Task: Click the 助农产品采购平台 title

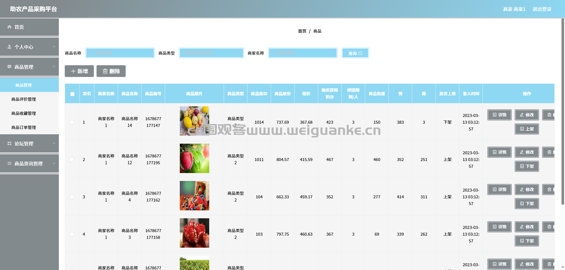Action: 34,9
